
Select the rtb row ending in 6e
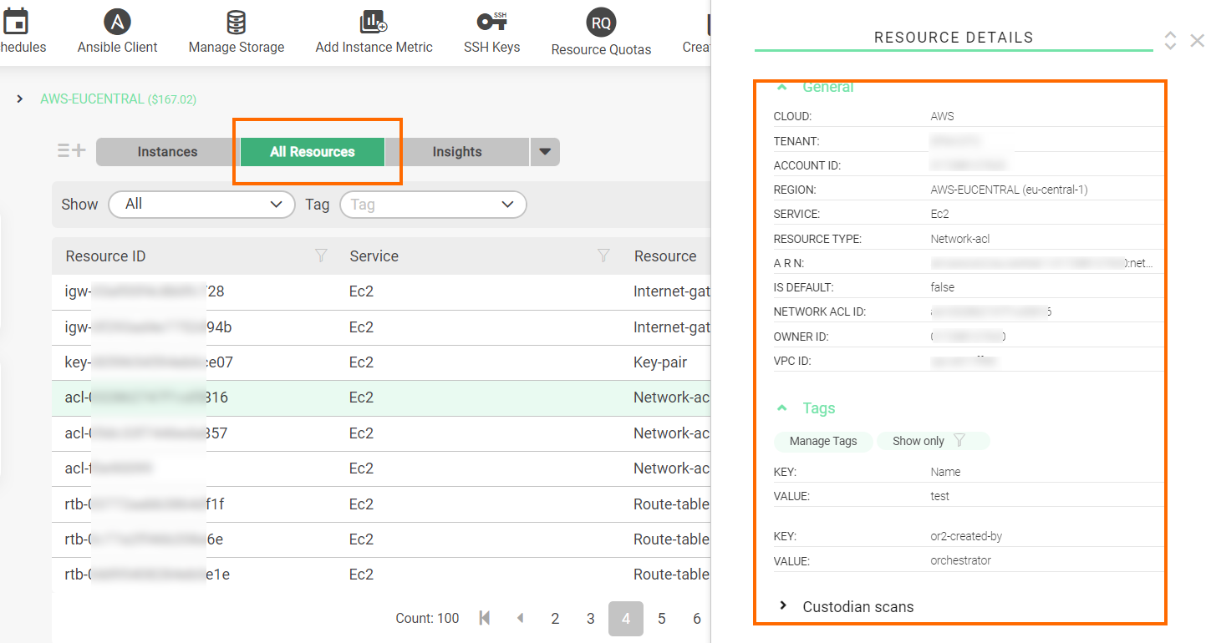[381, 539]
